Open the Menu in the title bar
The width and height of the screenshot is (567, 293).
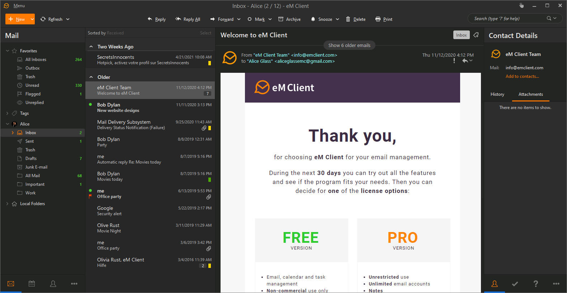19,6
